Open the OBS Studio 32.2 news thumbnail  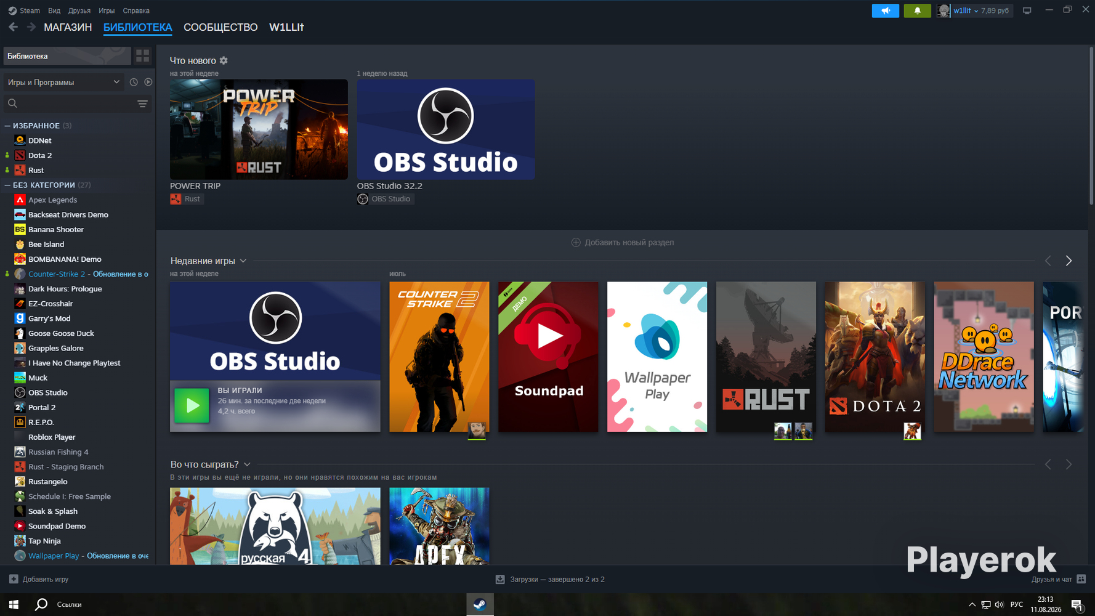(x=446, y=129)
